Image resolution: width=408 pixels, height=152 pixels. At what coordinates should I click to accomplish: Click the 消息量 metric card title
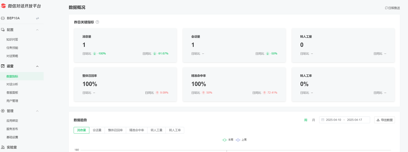pos(87,37)
